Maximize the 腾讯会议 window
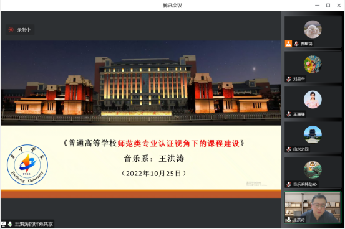The image size is (345, 229). (328, 5)
